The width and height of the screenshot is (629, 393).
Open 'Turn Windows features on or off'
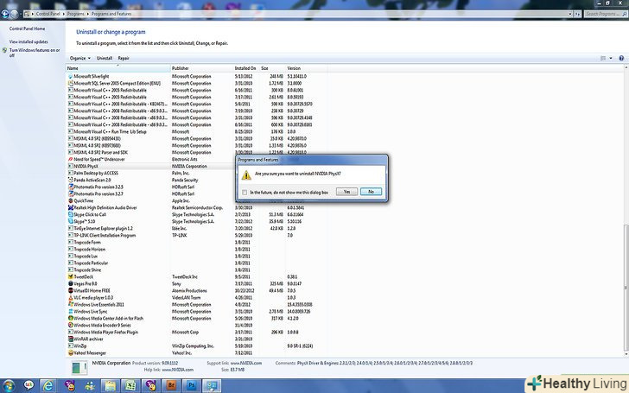pos(35,52)
